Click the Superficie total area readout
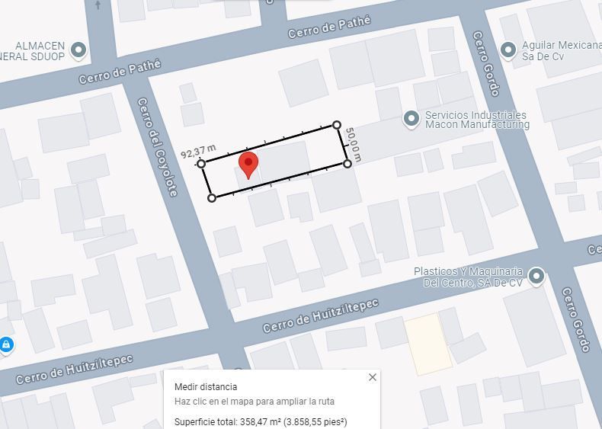The width and height of the screenshot is (602, 429). pyautogui.click(x=261, y=421)
